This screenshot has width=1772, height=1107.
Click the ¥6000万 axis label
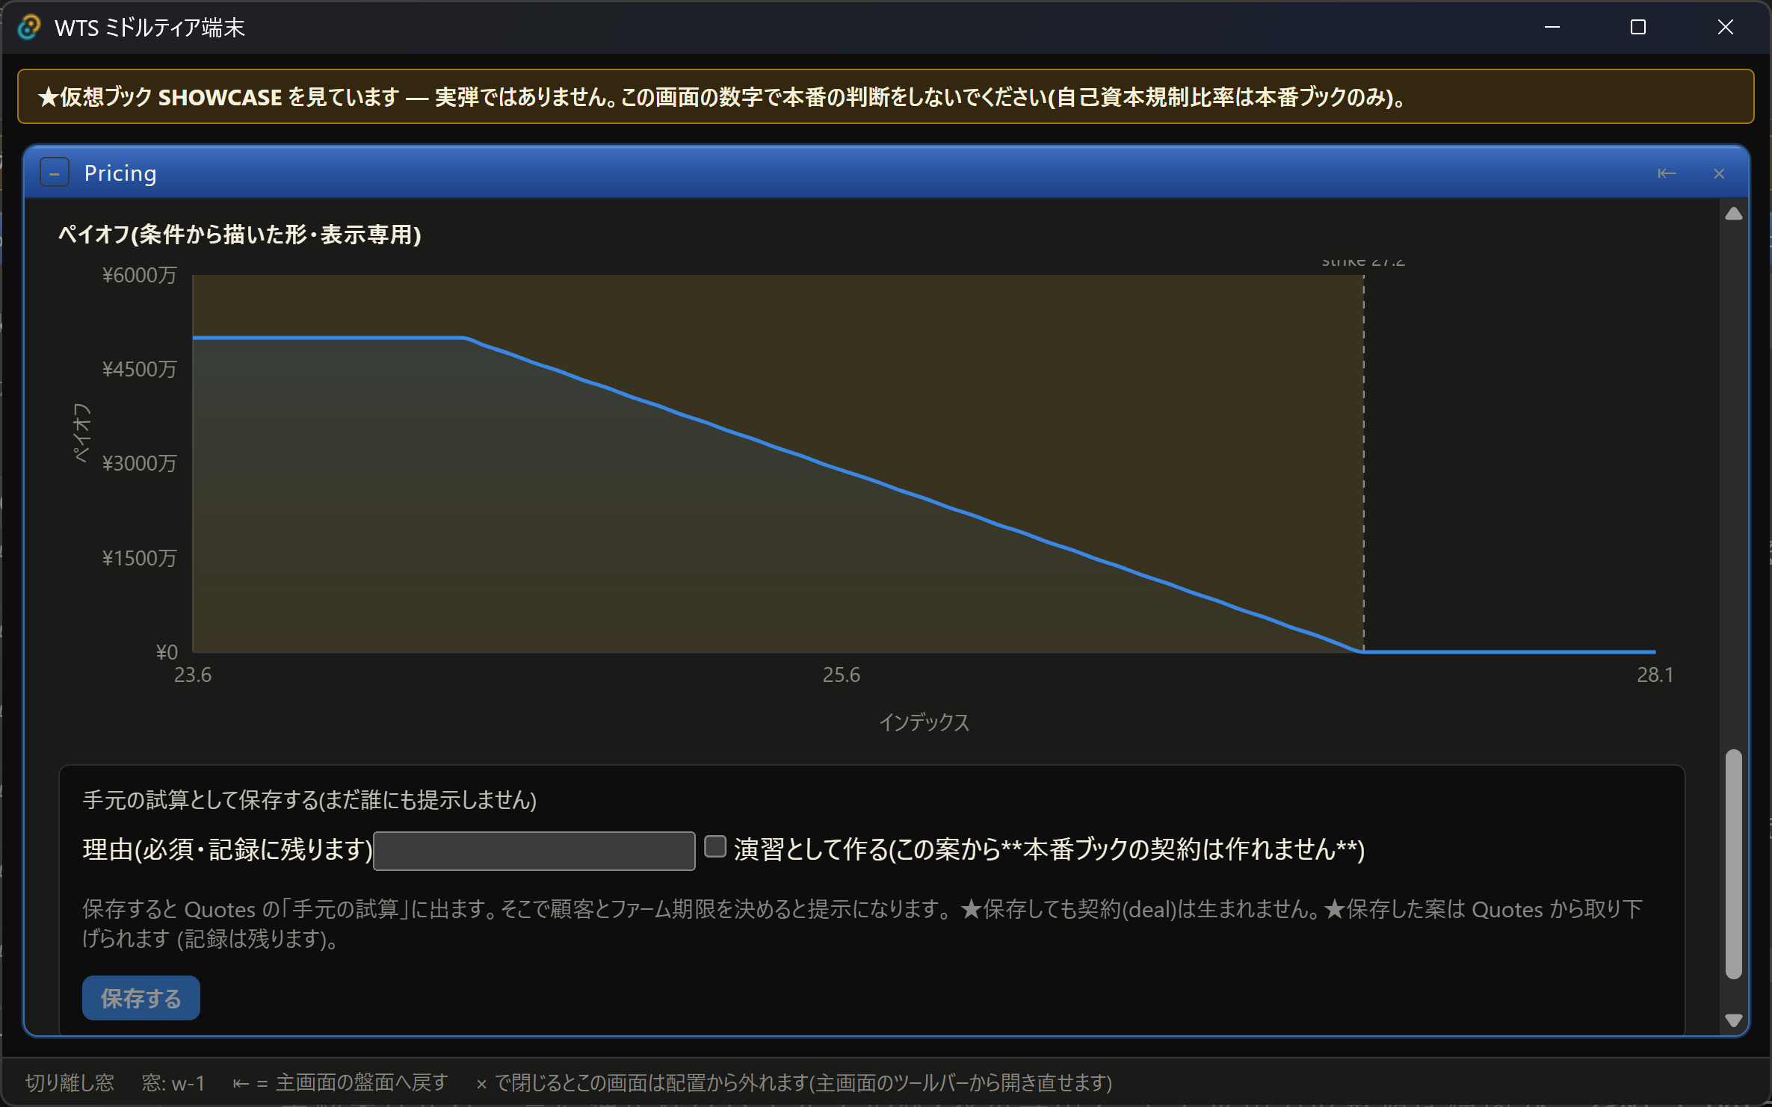(x=140, y=275)
